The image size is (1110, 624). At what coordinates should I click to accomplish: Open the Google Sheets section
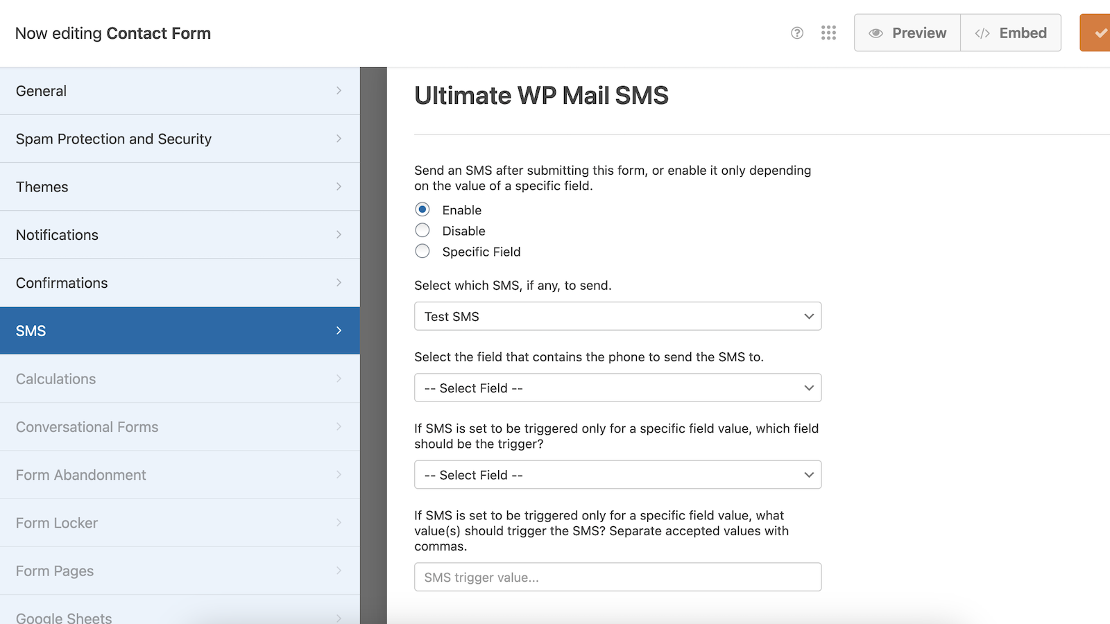[180, 610]
